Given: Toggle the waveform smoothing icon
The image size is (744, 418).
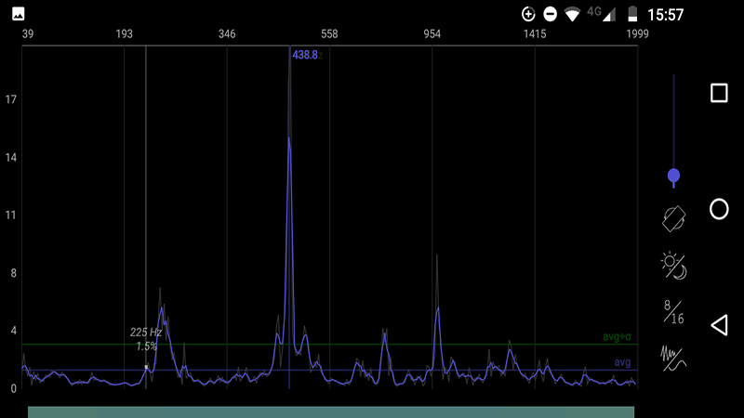Looking at the screenshot, I should [x=674, y=358].
